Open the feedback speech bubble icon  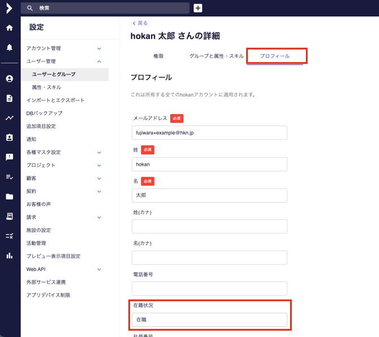pos(9,157)
